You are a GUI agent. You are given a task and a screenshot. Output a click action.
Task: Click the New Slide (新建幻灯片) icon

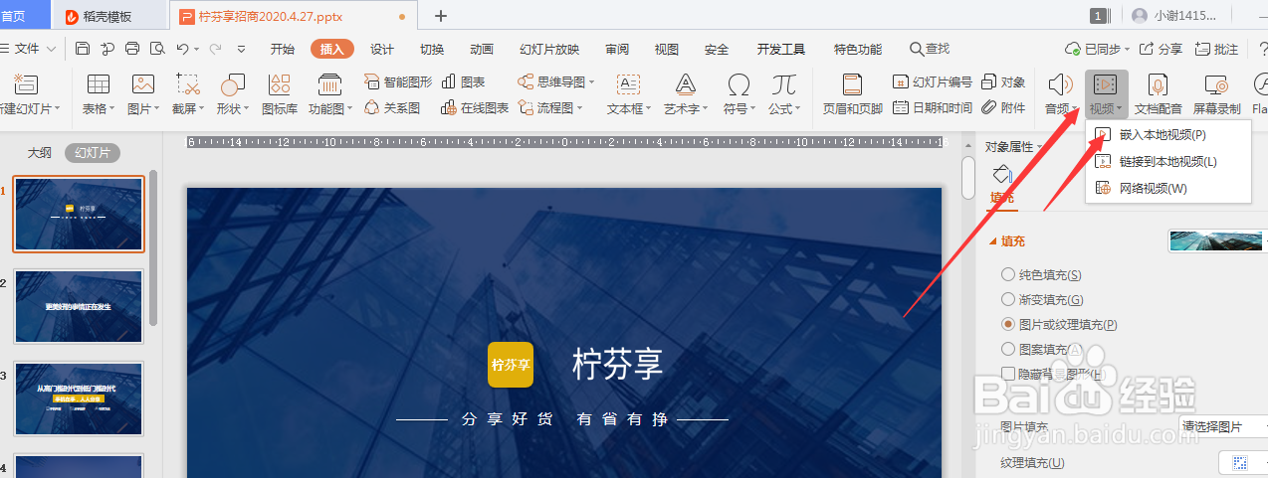click(26, 84)
